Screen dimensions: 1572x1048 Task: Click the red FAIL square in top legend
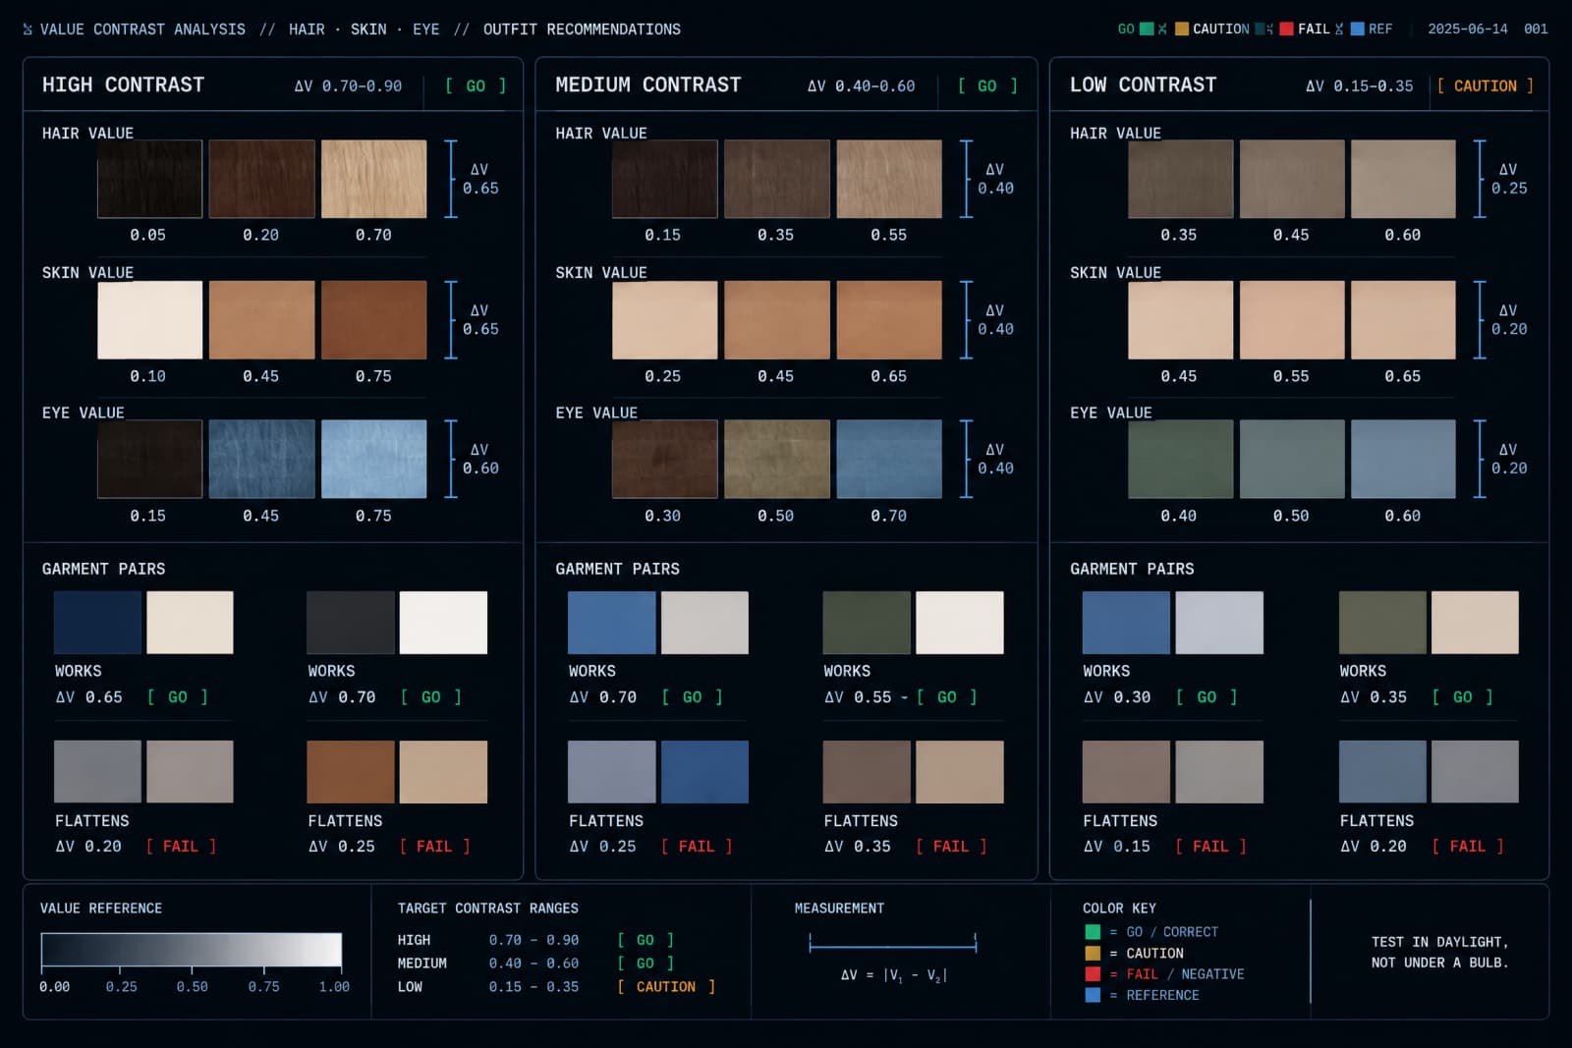1287,28
